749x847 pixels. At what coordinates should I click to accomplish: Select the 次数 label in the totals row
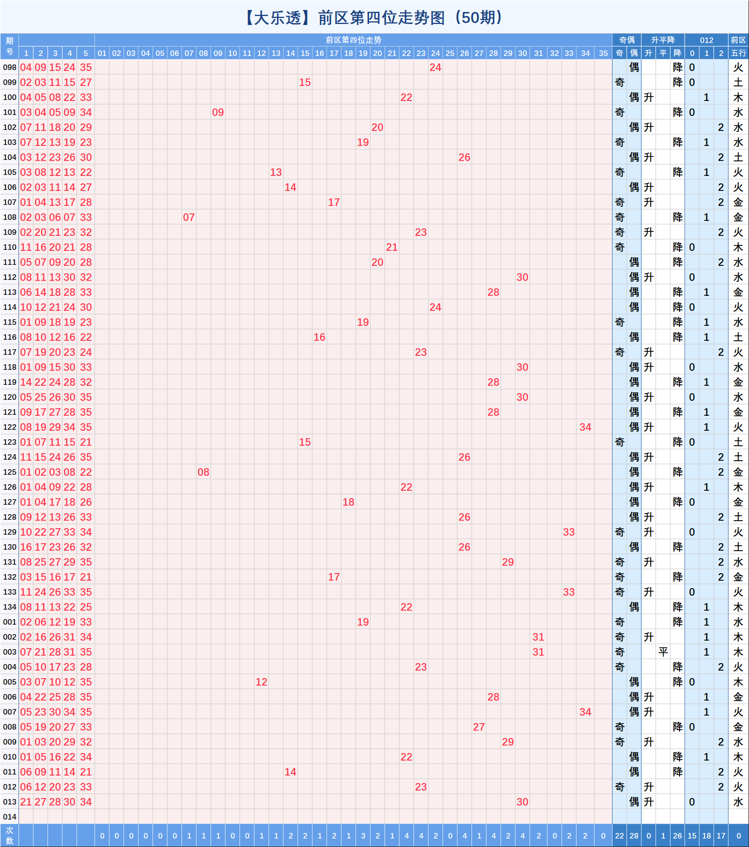(x=9, y=836)
